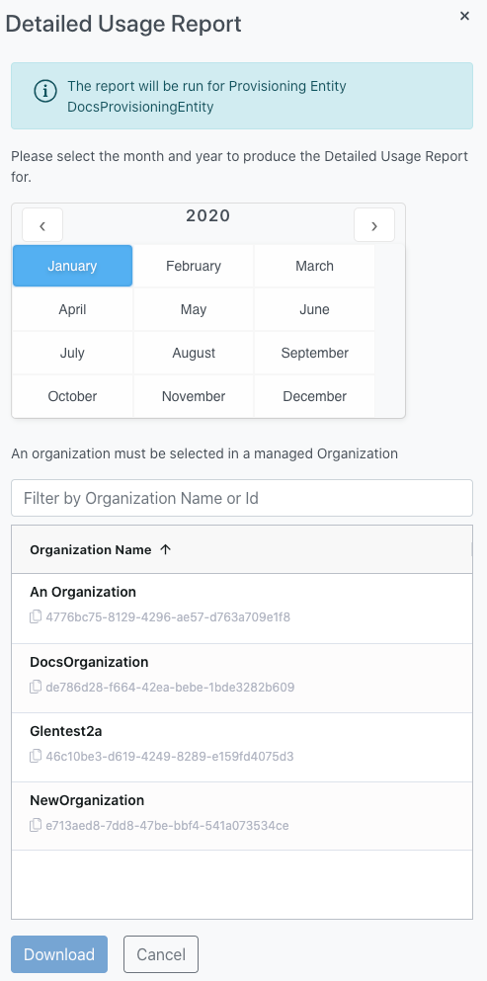Click the Download button

click(x=59, y=954)
